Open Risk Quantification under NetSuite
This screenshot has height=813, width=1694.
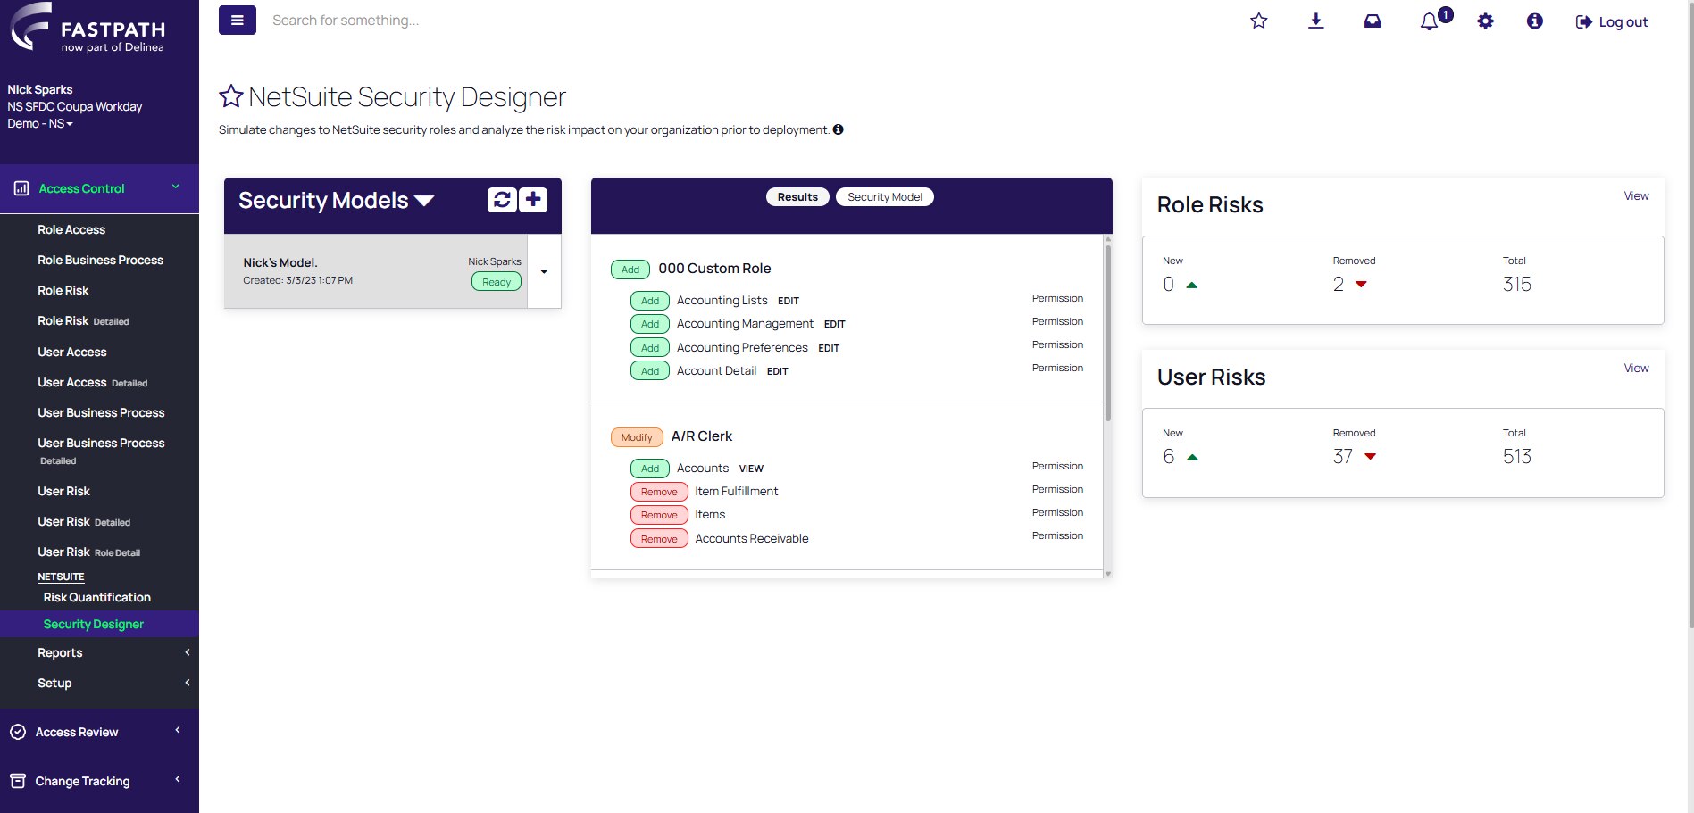(96, 597)
